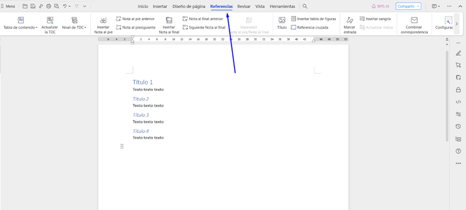Click the ruler right indent marker
The height and width of the screenshot is (210, 466).
[x=313, y=41]
